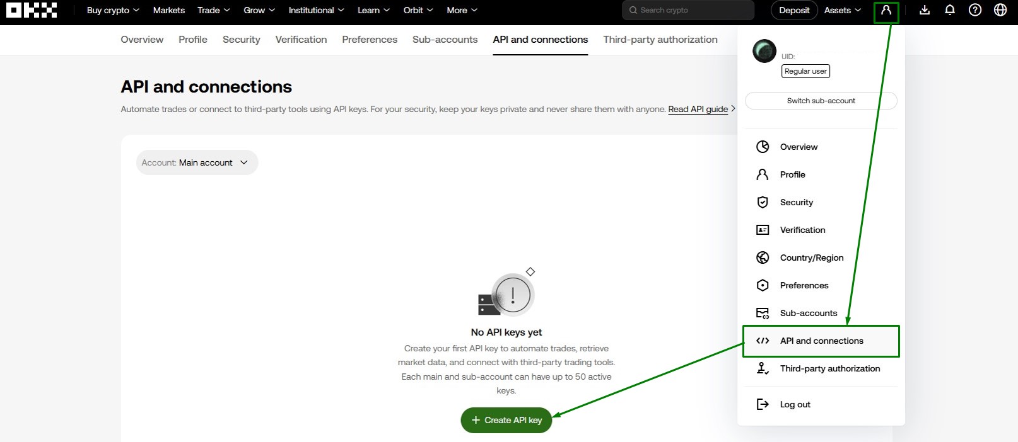Viewport: 1018px width, 442px height.
Task: Click the Verification ID card icon
Action: click(763, 230)
